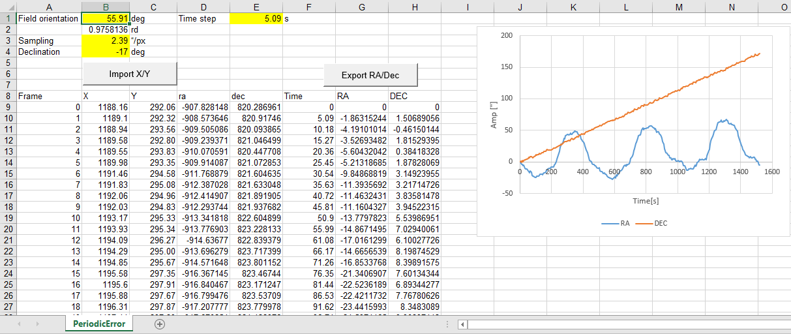
Task: Select the PeriodicError sheet tab
Action: pyautogui.click(x=99, y=324)
